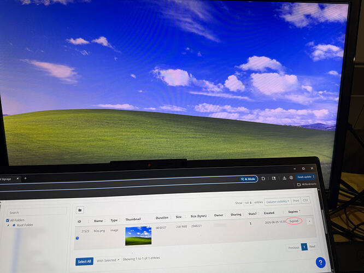
Task: Change the Show entries count selector
Action: point(248,203)
